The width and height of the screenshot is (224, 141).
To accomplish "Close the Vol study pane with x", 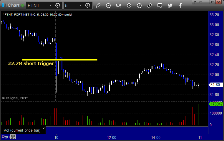I will click(44, 128).
